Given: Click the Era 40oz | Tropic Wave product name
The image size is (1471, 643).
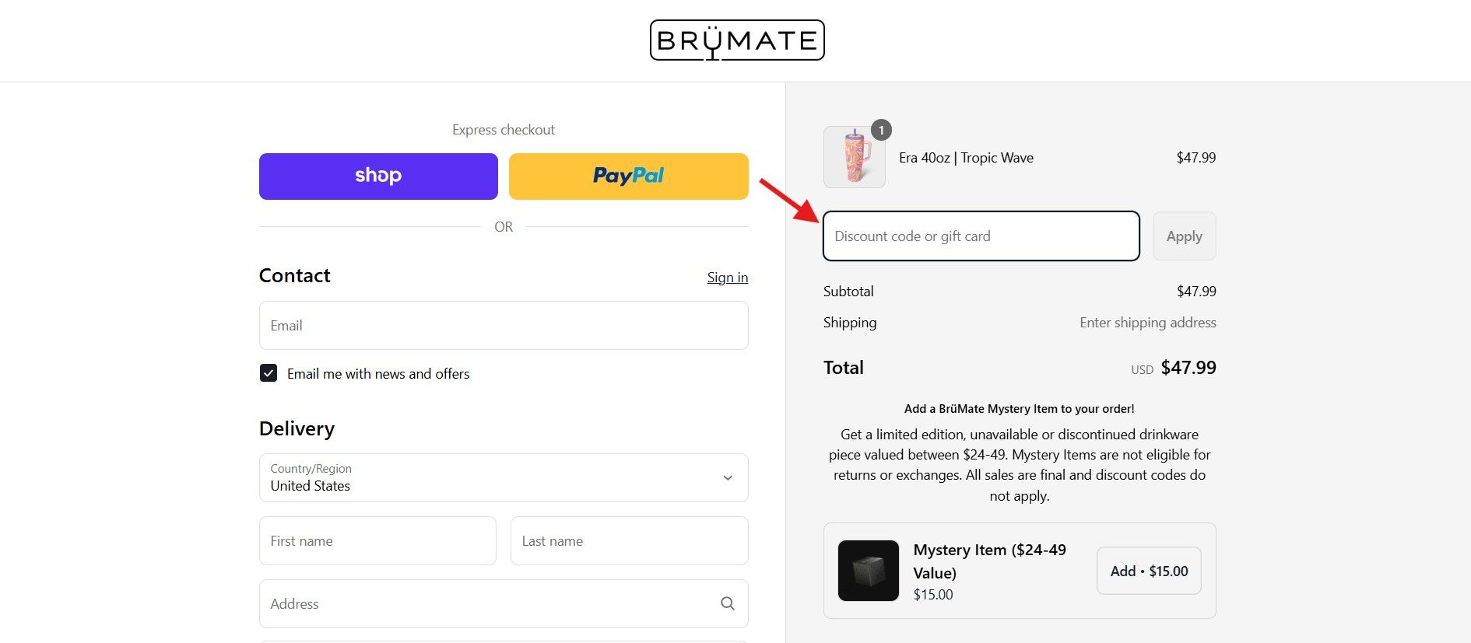Looking at the screenshot, I should click(966, 158).
